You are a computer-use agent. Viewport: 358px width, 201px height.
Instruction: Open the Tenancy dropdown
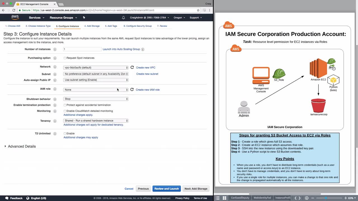[x=96, y=121]
